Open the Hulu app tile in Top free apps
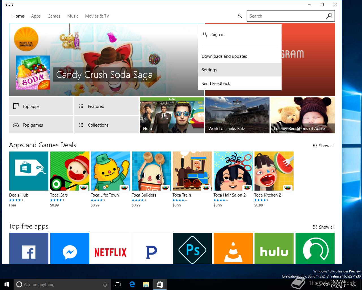The width and height of the screenshot is (362, 290). tap(274, 248)
